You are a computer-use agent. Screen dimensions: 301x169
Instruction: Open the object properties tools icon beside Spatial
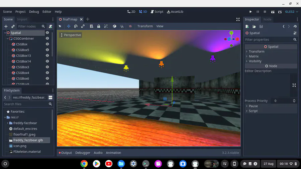[295, 33]
